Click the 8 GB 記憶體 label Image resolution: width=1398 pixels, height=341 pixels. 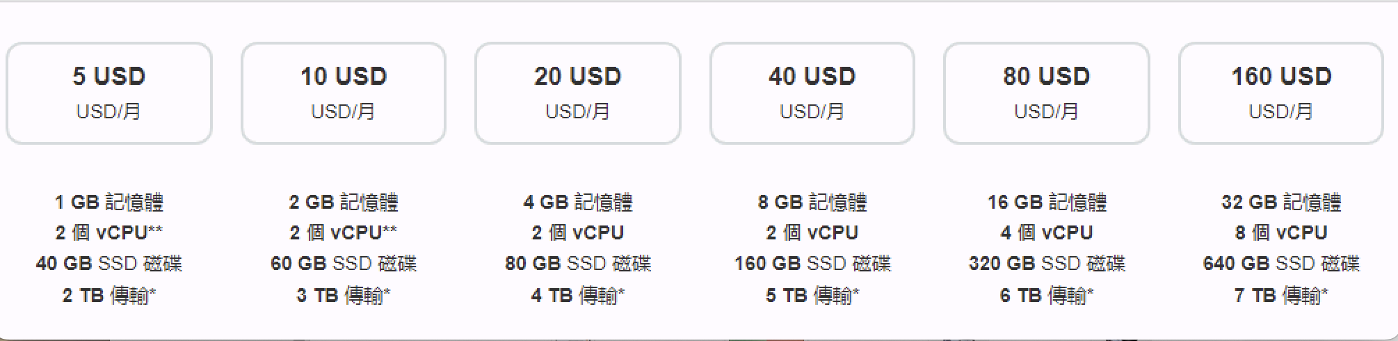pyautogui.click(x=812, y=203)
